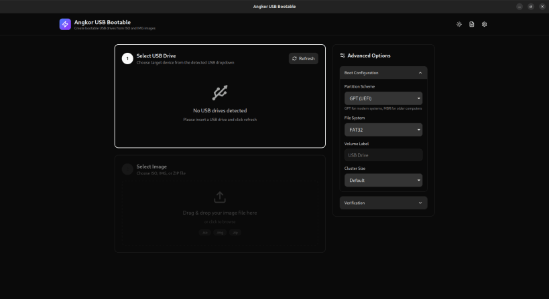
Task: Open the File System FAT32 dropdown
Action: click(x=383, y=130)
